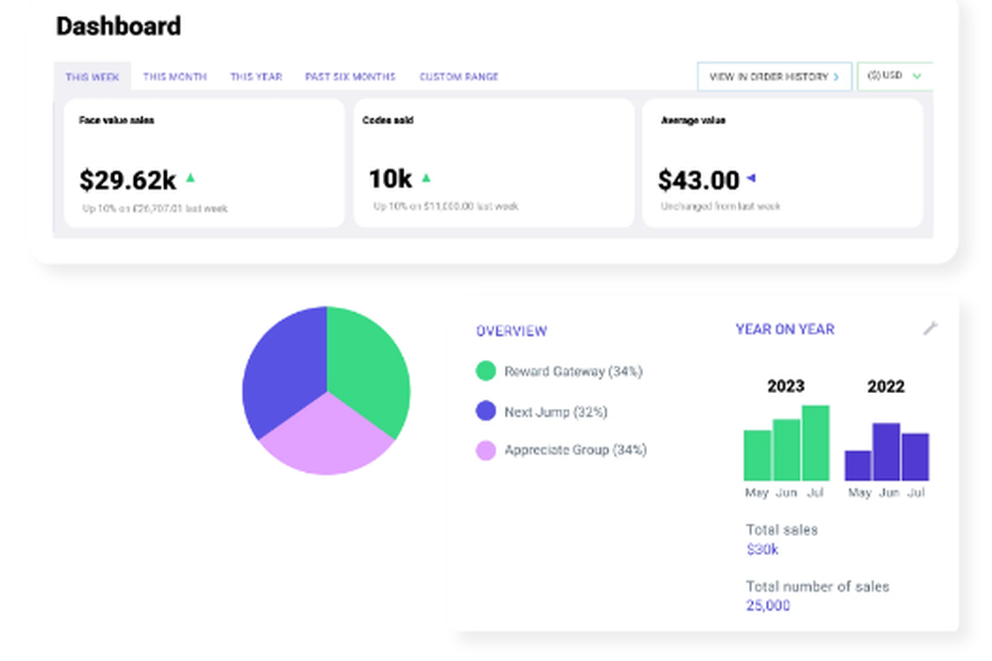Click the $30k total sales value
Viewport: 992px width, 661px height.
[762, 550]
